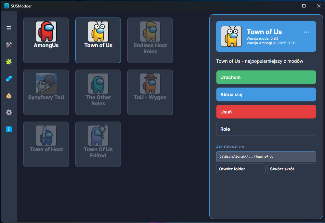Screen dimensions: 325x223
Task: Click the red Usuń delete button
Action: click(266, 112)
